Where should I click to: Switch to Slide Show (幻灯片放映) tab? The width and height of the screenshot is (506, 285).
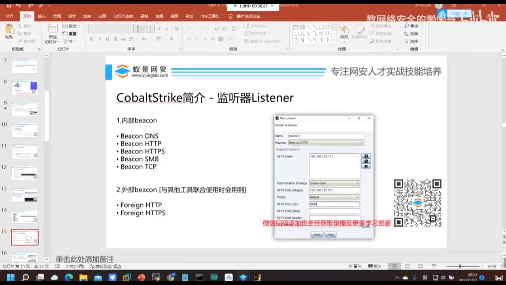123,16
